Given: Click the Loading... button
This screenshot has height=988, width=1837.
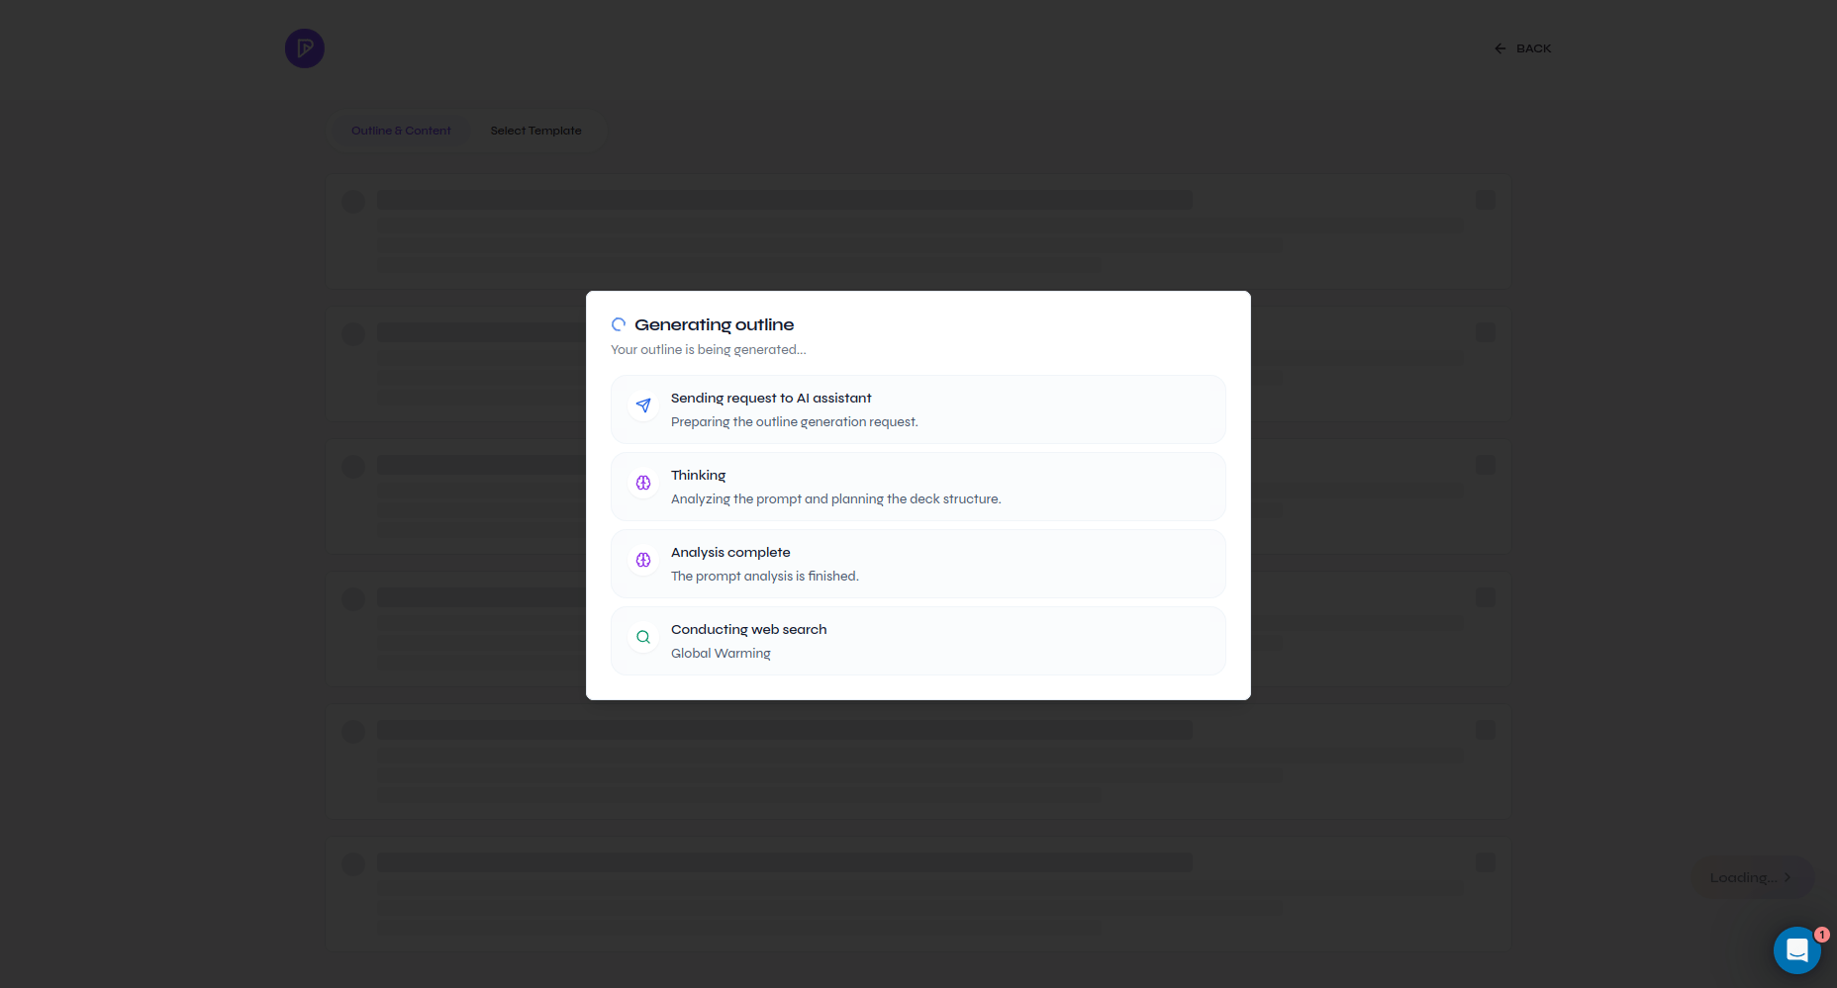Looking at the screenshot, I should (x=1752, y=877).
